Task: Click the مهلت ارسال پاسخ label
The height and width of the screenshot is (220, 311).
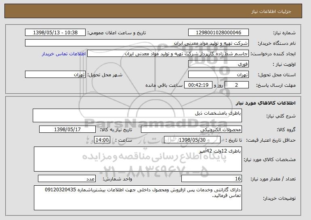Action: coord(276,85)
